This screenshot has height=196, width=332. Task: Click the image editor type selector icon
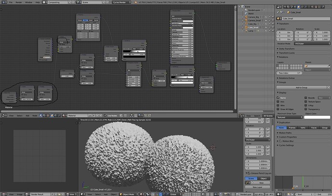tap(4, 194)
